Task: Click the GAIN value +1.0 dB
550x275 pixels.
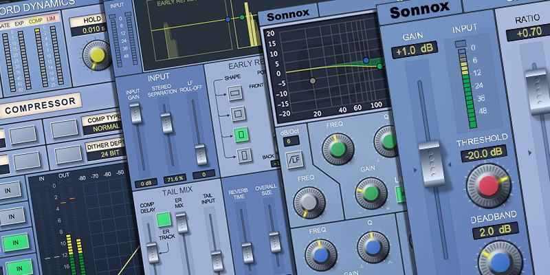Action: pos(415,50)
